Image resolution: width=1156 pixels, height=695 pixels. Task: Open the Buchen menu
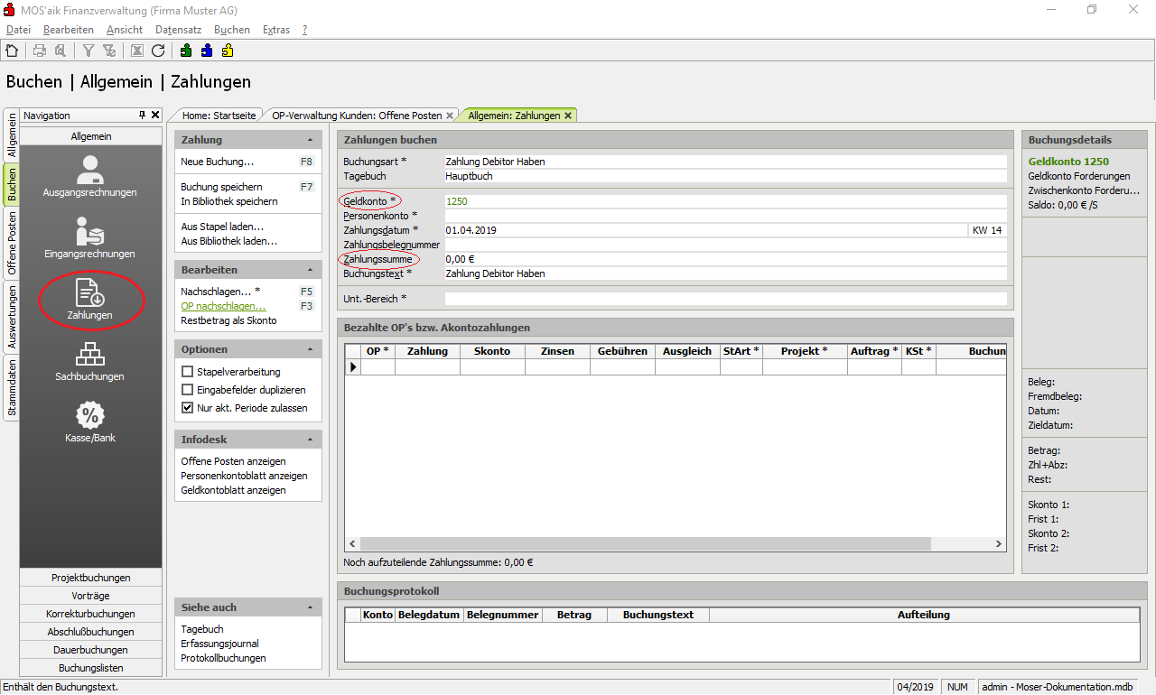coord(232,30)
